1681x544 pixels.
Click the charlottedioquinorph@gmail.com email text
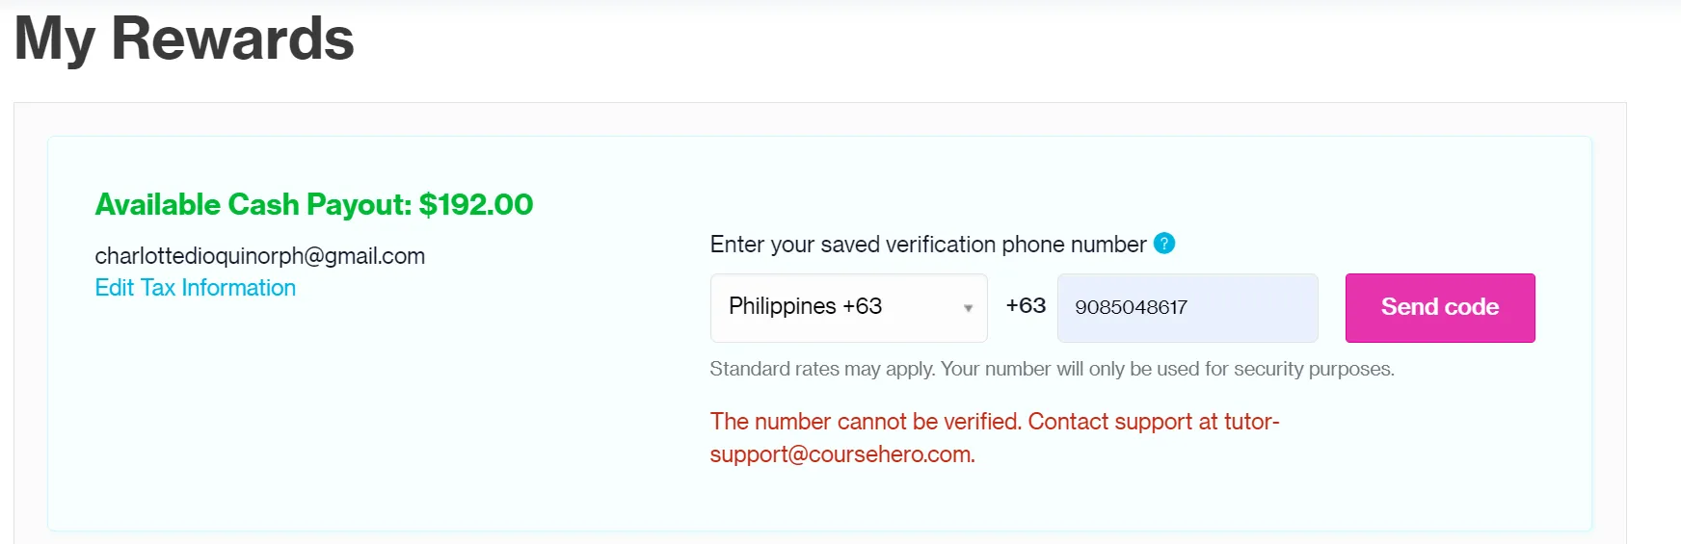pos(259,256)
